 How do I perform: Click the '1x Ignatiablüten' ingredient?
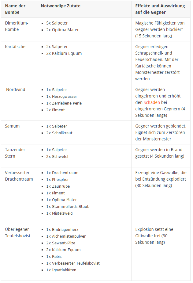click(x=61, y=270)
